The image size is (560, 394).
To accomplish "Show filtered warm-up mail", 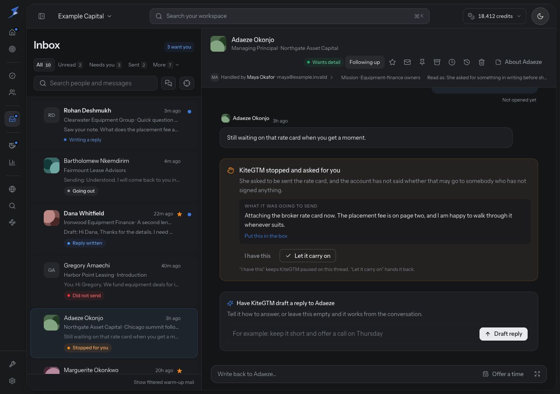I will pyautogui.click(x=164, y=382).
